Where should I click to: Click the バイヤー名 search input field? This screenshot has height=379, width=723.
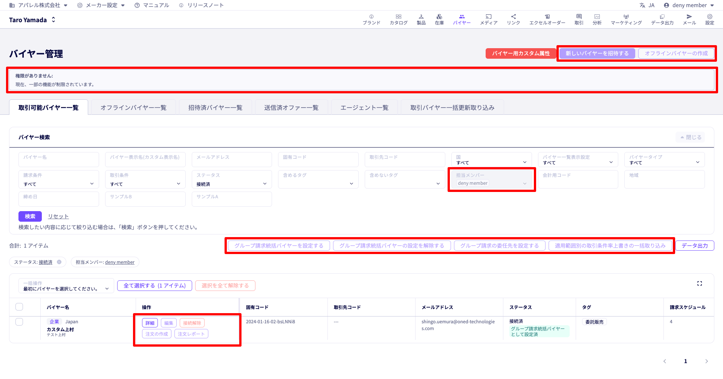(58, 160)
